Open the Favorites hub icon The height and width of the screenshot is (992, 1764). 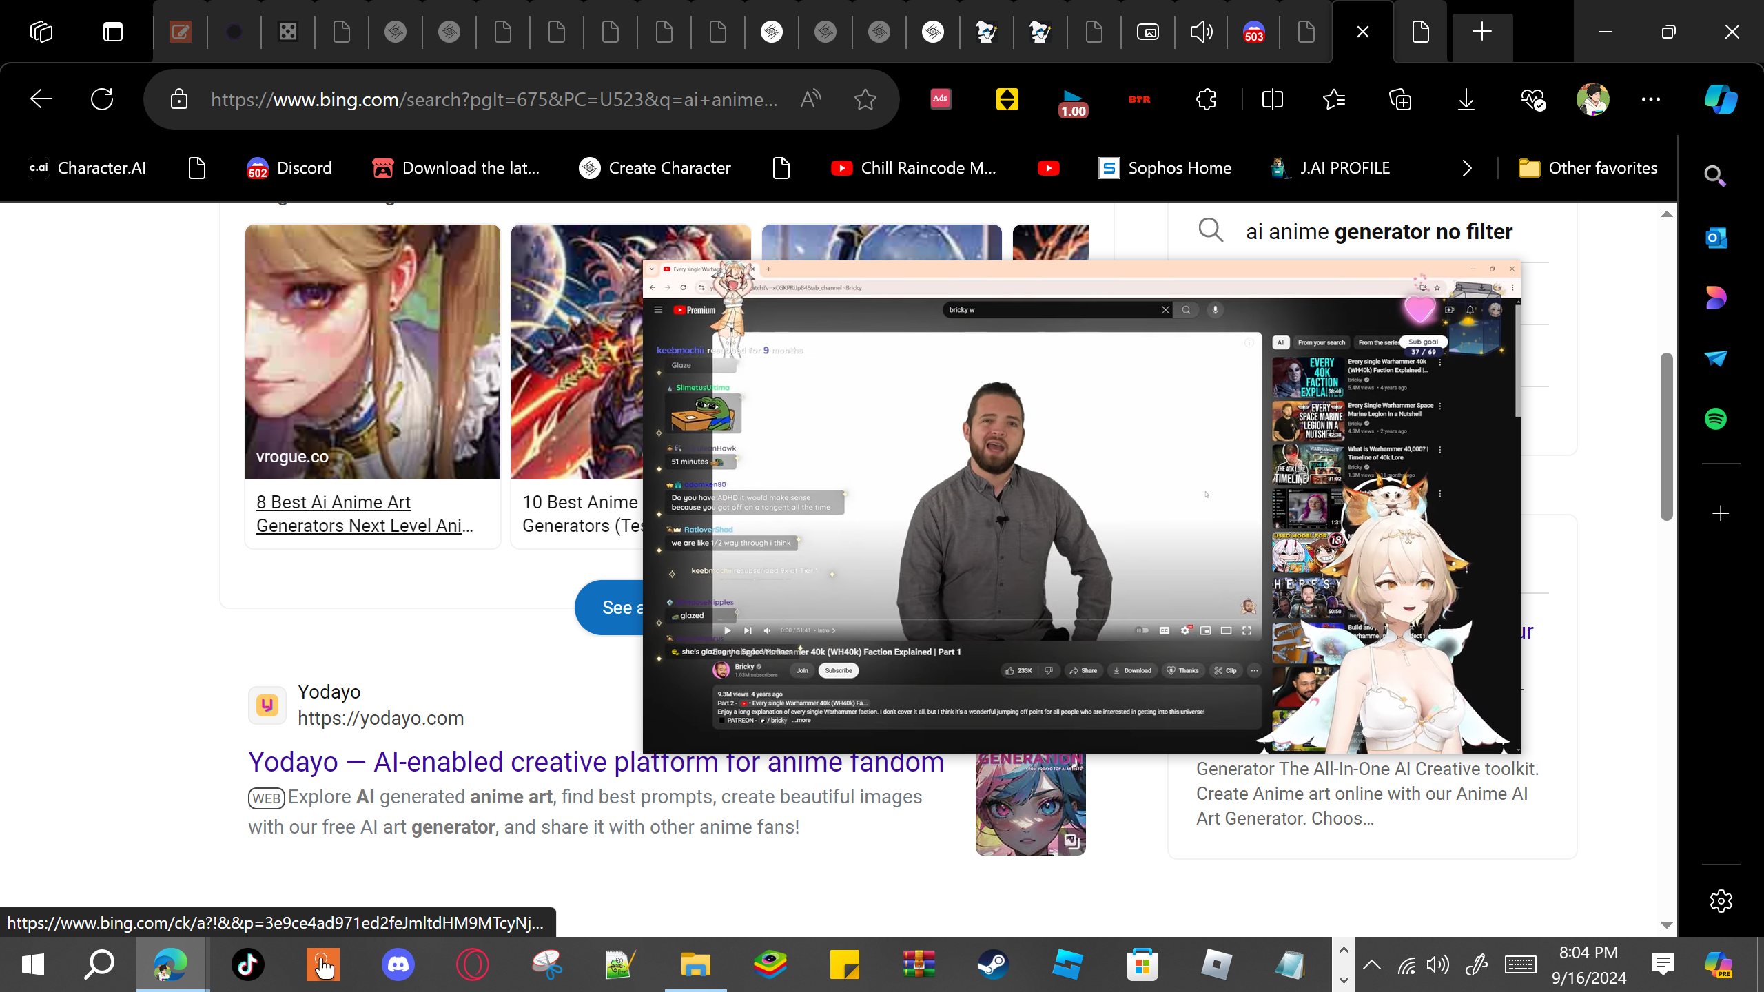[x=1334, y=99]
